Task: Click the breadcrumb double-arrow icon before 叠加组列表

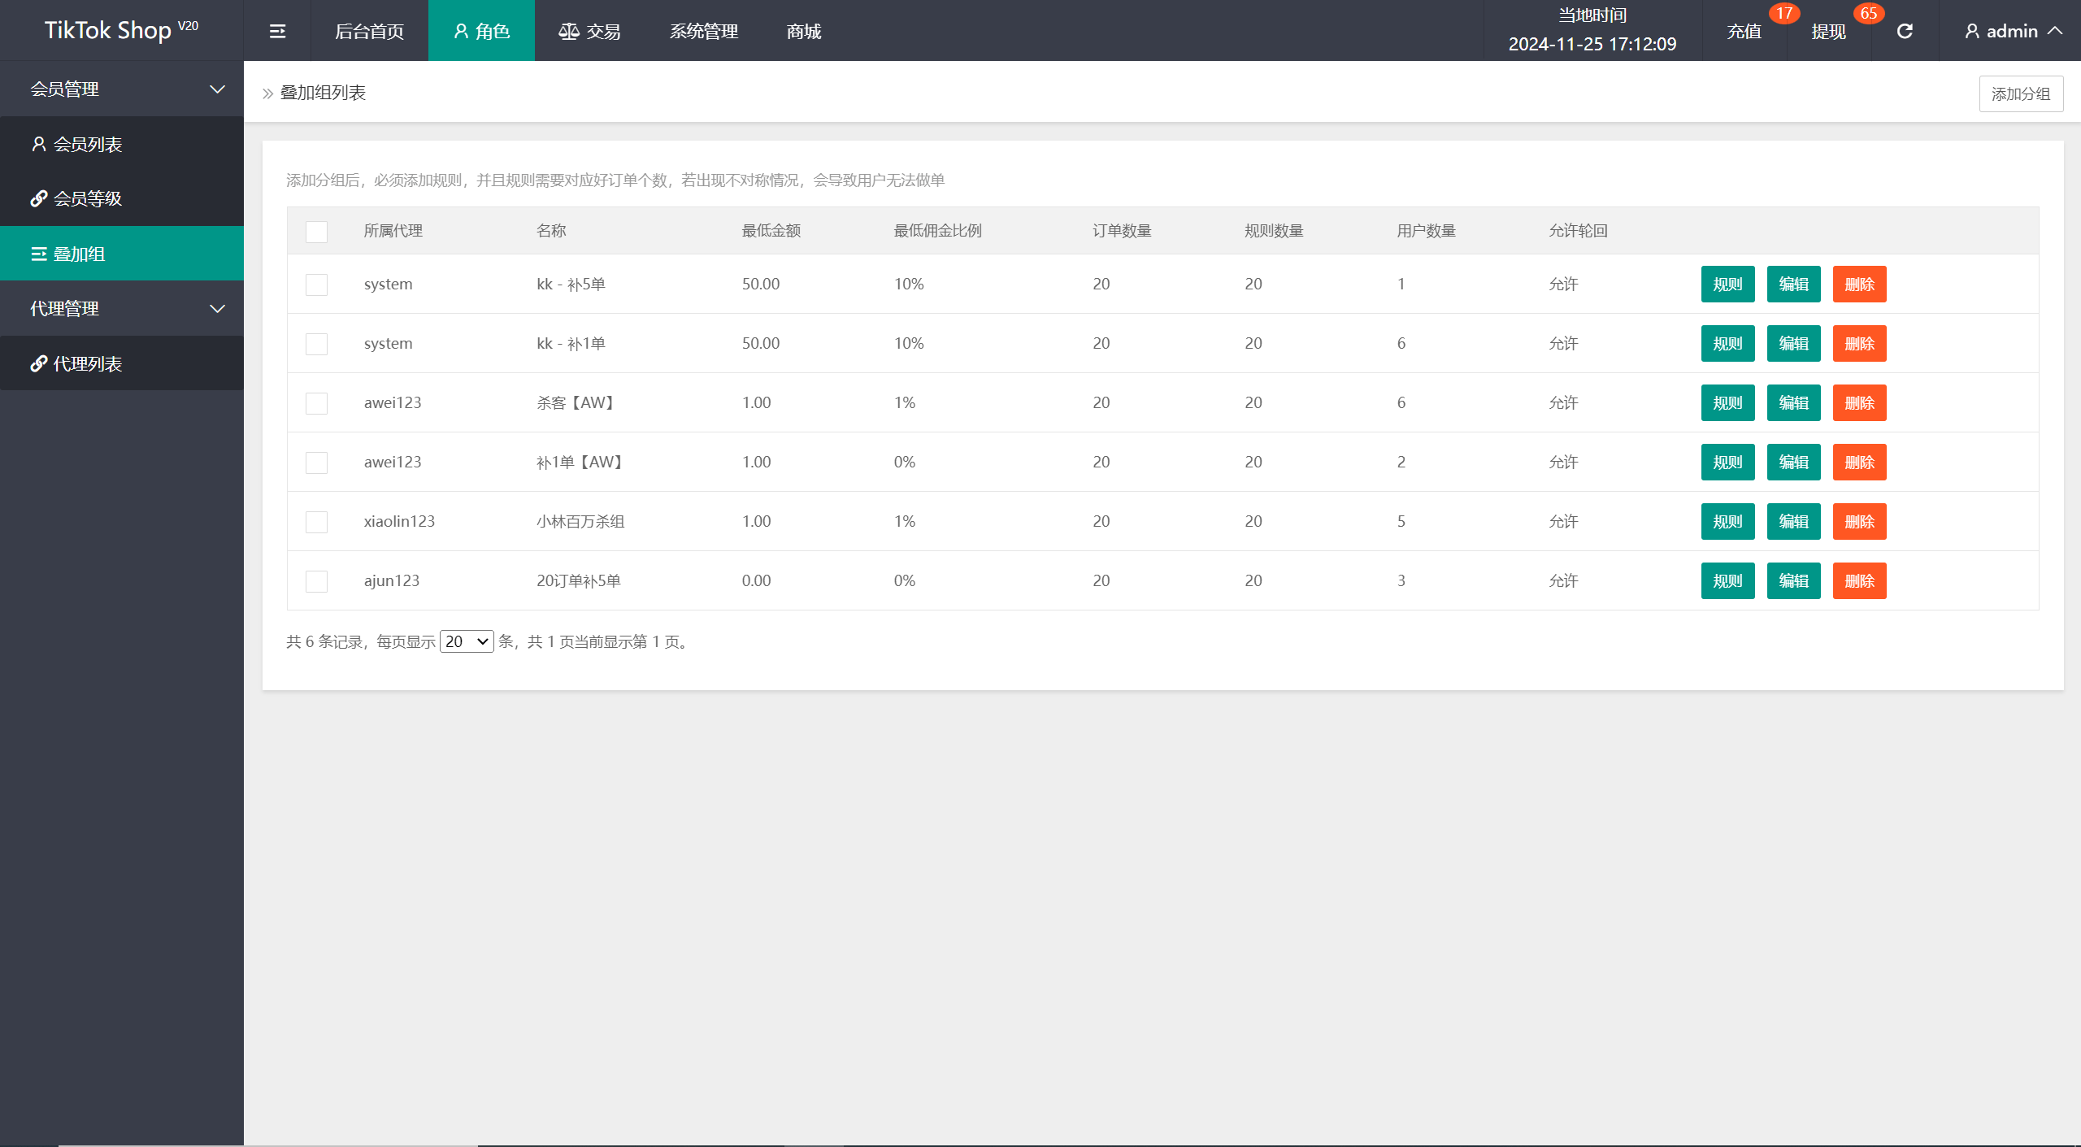Action: click(x=267, y=93)
